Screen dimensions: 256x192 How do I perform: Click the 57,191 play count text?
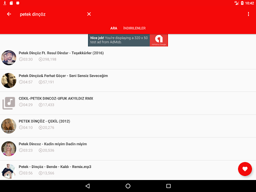click(48, 82)
